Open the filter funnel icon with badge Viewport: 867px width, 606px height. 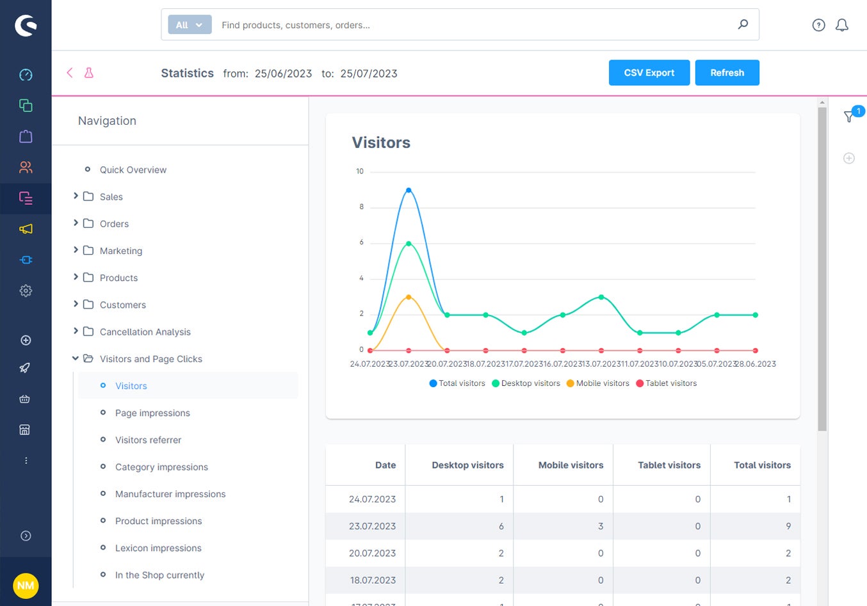coord(849,116)
